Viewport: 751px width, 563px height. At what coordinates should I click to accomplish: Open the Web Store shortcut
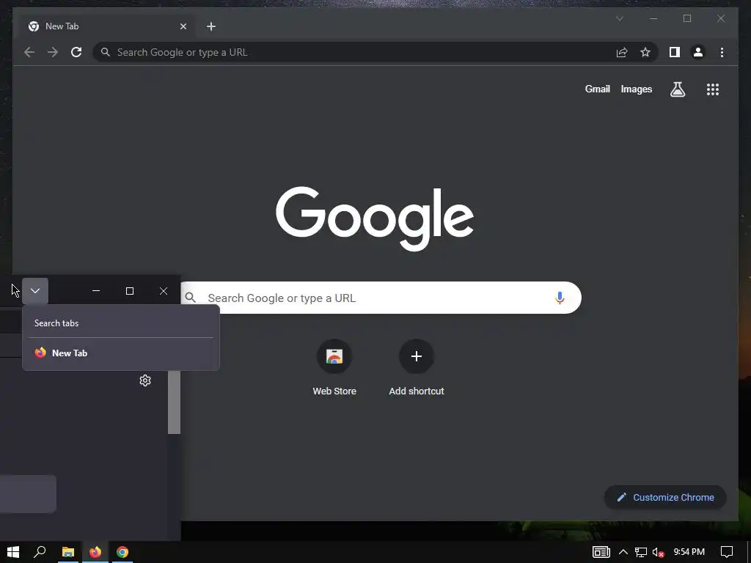point(334,368)
